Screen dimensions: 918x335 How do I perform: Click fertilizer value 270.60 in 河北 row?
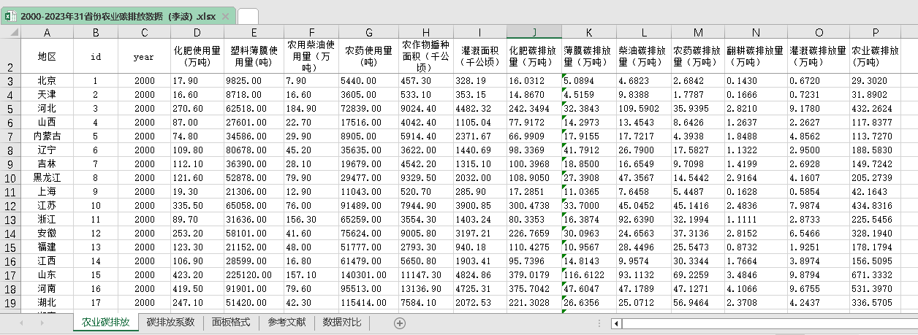pos(197,108)
